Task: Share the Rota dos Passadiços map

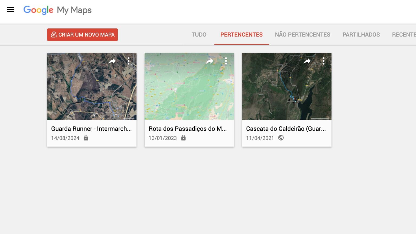Action: [210, 61]
